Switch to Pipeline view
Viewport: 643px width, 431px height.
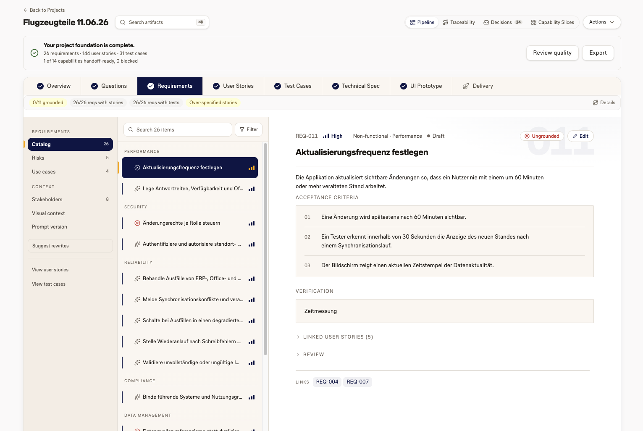tap(422, 22)
